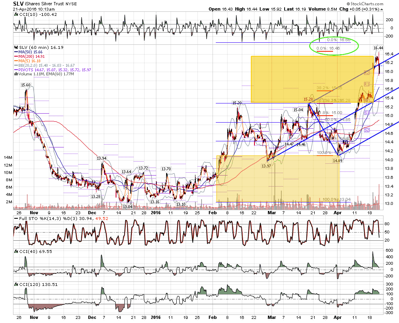Click the 14.09 April low price label
The image size is (399, 323).
point(338,160)
